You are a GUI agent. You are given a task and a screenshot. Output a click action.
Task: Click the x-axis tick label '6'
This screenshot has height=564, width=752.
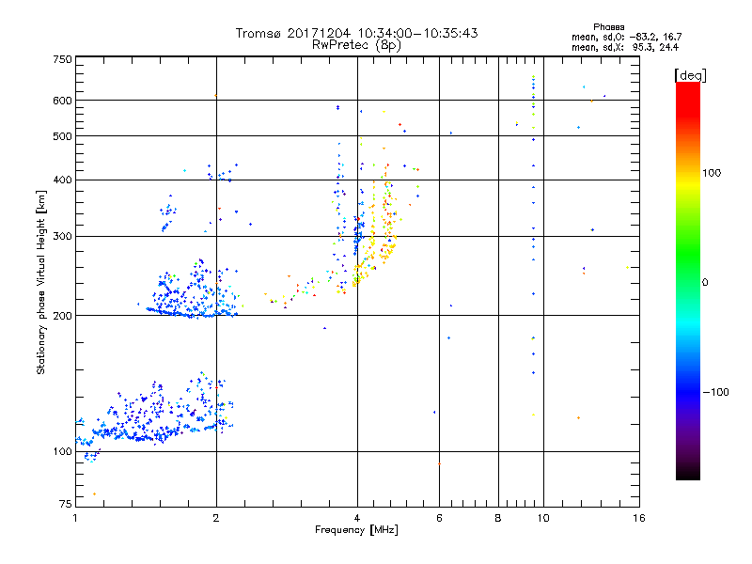439,518
